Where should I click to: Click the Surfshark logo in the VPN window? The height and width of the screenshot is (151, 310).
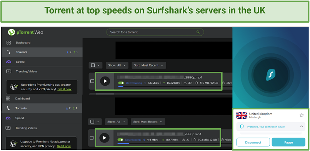tap(271, 75)
